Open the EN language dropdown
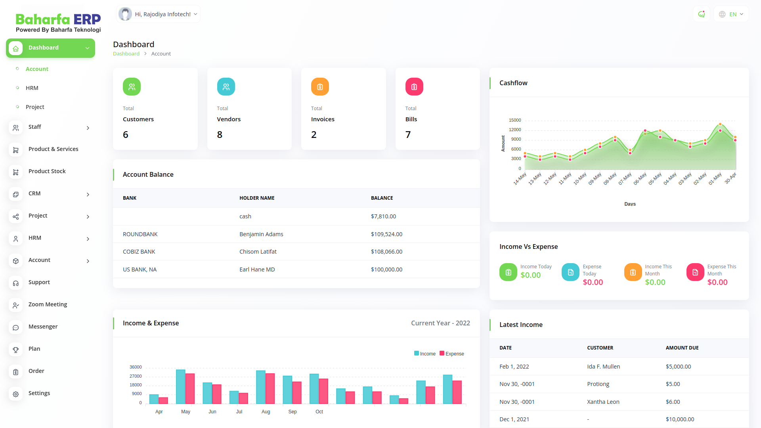This screenshot has width=761, height=428. click(730, 14)
